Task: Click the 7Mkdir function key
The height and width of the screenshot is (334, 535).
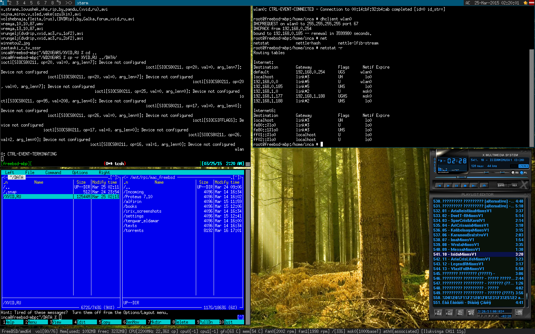Action: (158, 322)
